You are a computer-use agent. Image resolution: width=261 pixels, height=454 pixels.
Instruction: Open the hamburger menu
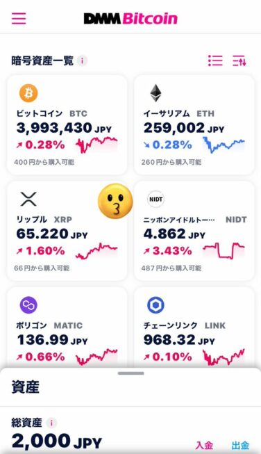(19, 18)
